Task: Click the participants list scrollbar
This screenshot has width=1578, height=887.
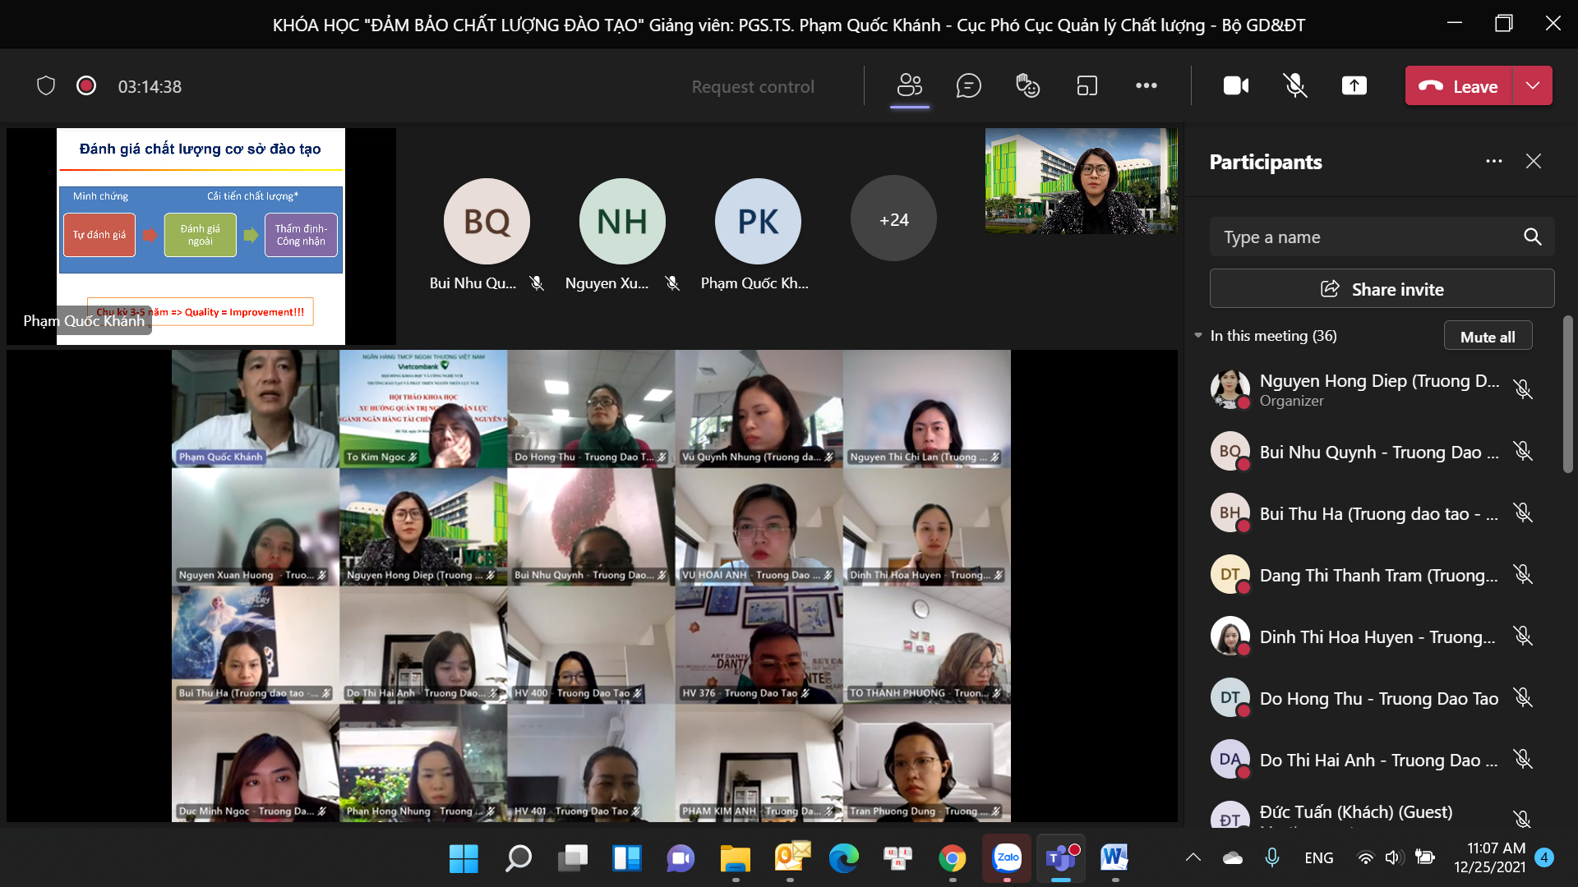Action: click(x=1567, y=394)
